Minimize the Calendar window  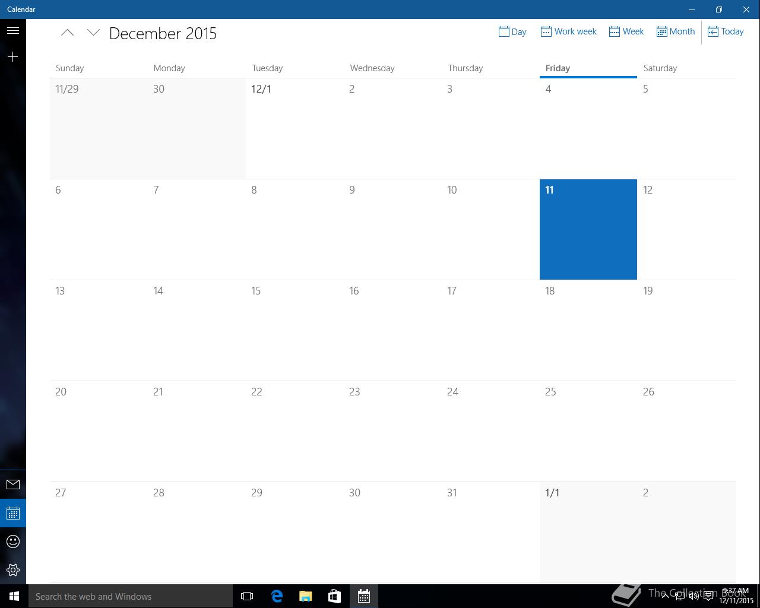pos(692,9)
